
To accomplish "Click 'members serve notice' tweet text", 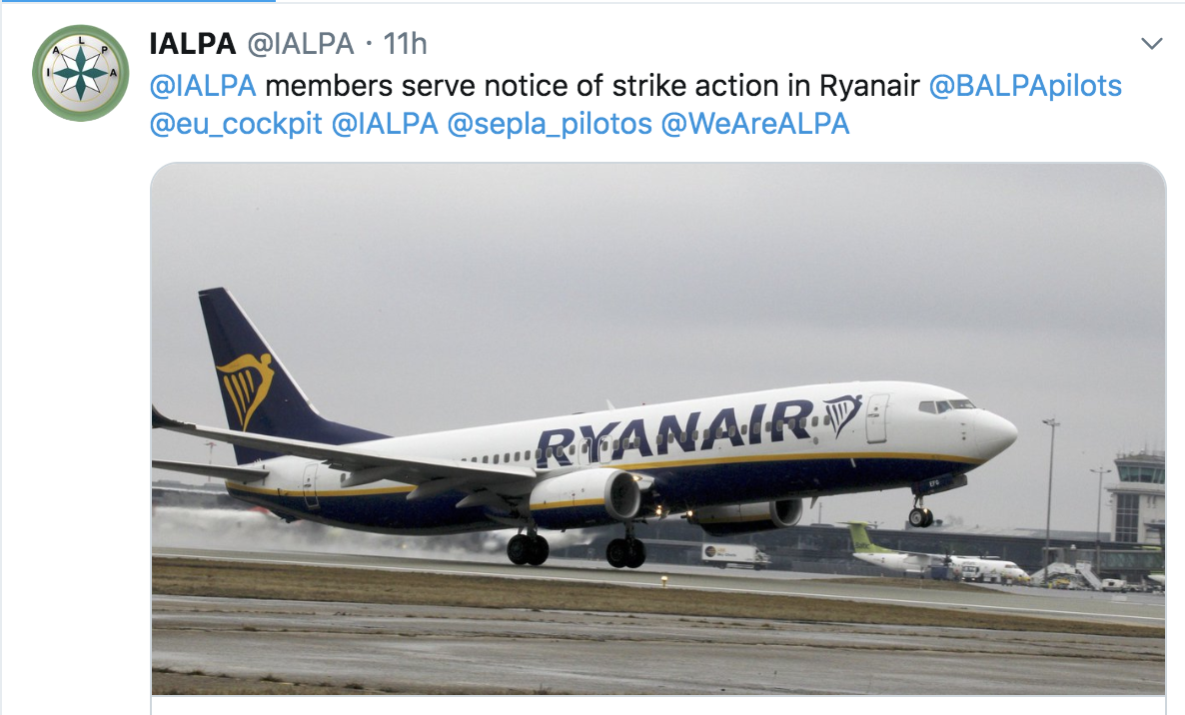I will coord(403,86).
